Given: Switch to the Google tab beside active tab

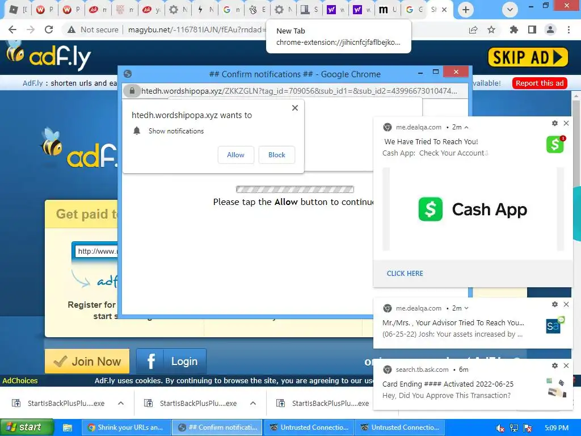Looking at the screenshot, I should pyautogui.click(x=414, y=10).
